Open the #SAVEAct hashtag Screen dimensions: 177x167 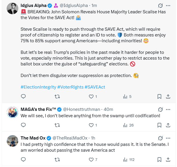pyautogui.click(x=95, y=87)
